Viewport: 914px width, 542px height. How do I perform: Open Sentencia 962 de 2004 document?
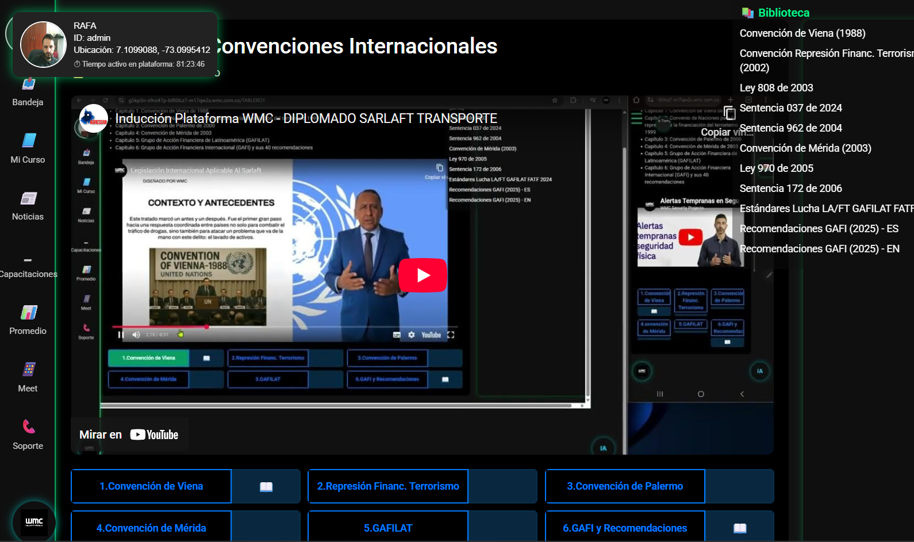click(x=790, y=128)
